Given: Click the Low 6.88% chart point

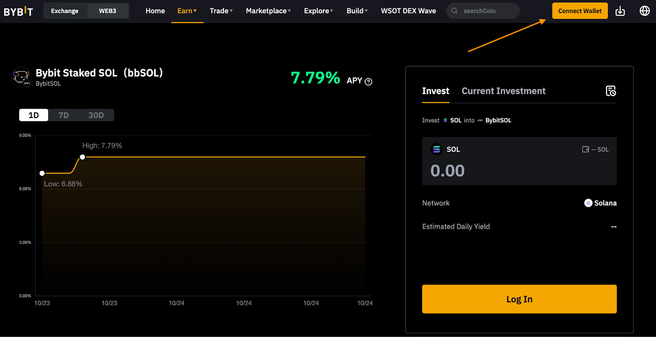Looking at the screenshot, I should [42, 173].
